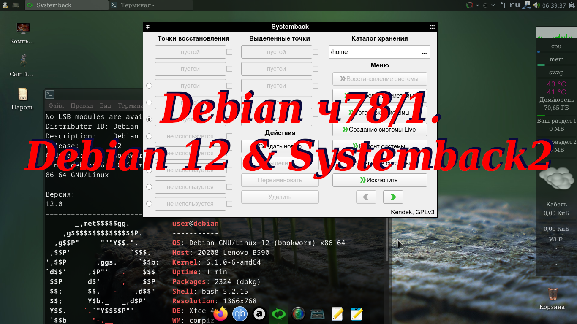Screen dimensions: 577x324
Task: Open Firefox from the dock
Action: 220,314
